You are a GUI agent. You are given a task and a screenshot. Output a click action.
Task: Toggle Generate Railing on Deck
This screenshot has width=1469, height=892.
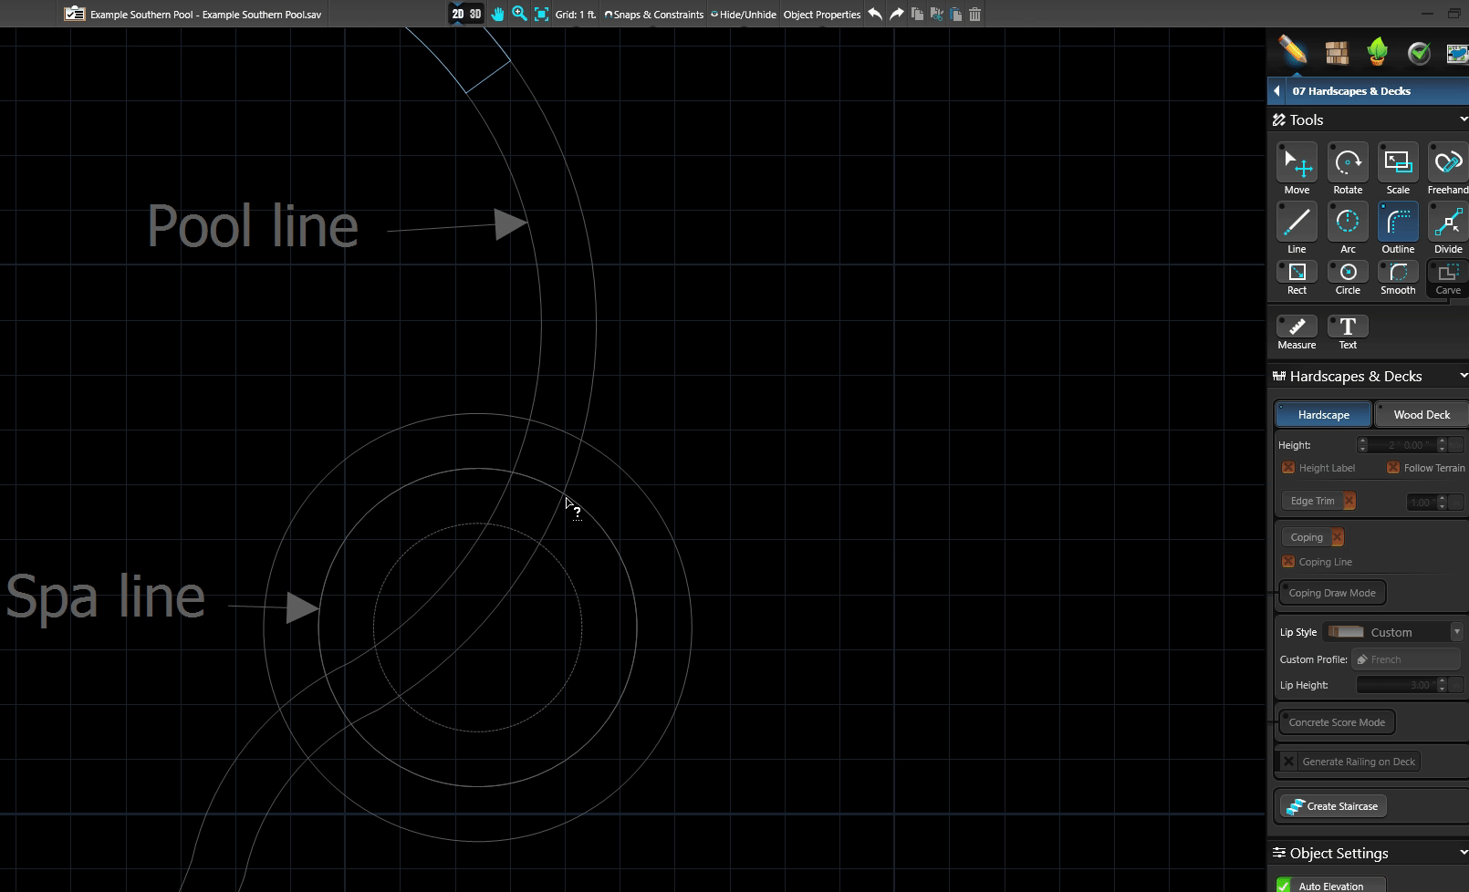pos(1349,762)
